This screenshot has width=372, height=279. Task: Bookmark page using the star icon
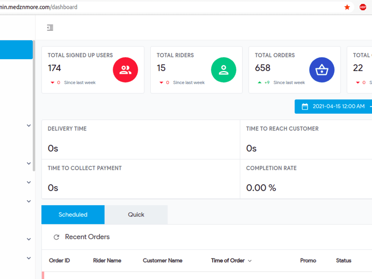347,7
